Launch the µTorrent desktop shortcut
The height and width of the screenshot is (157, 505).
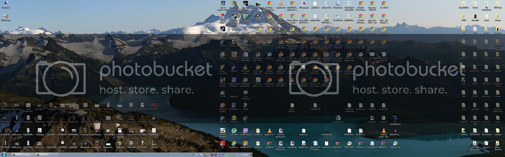tap(234, 131)
